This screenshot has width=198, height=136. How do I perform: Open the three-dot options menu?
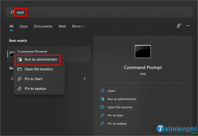pyautogui.click(x=188, y=26)
